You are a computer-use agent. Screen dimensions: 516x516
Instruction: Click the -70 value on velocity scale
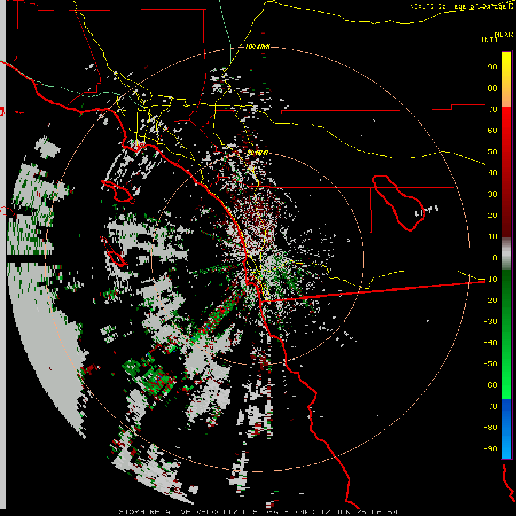coord(490,406)
